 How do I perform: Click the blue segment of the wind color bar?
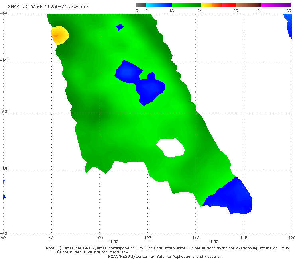159,5
